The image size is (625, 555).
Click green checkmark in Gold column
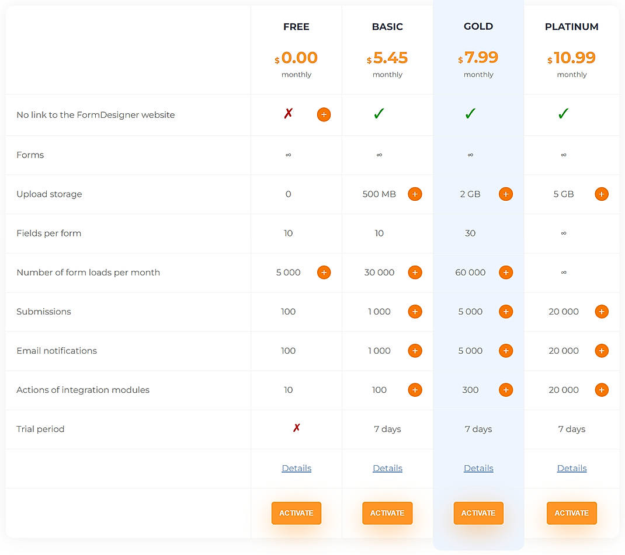pos(470,113)
